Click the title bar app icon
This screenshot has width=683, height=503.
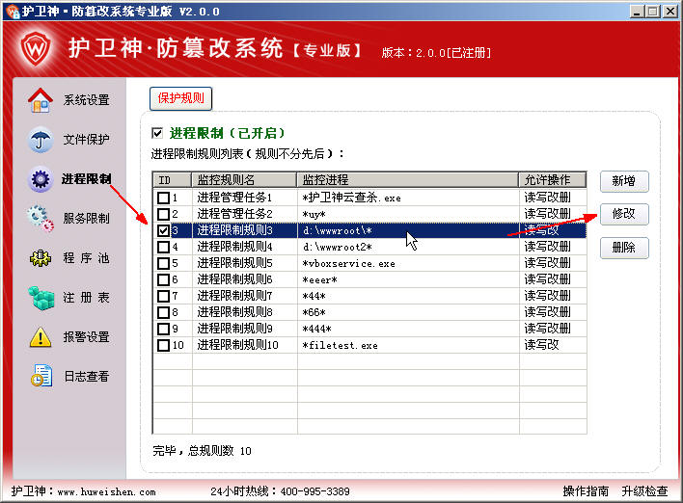point(13,11)
